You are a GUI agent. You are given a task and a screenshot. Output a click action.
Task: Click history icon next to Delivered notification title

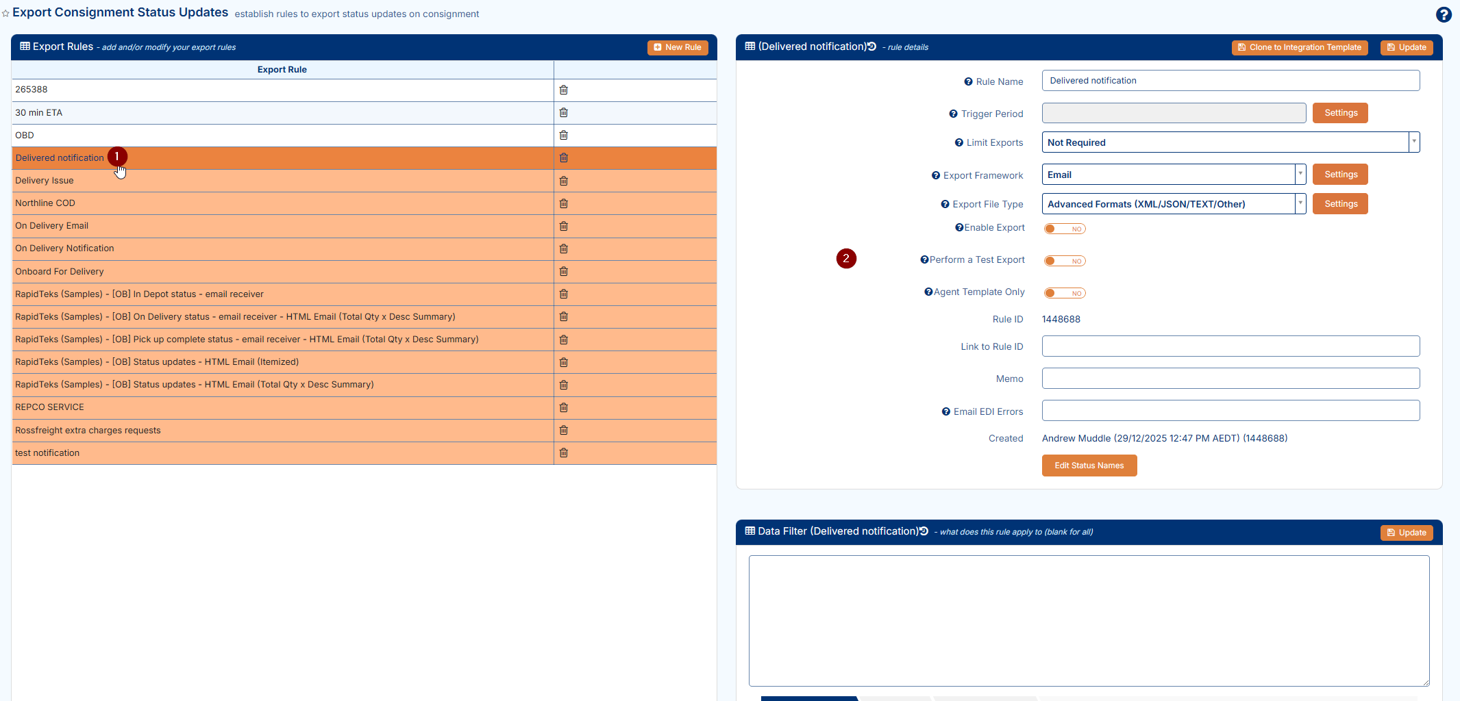coord(871,47)
